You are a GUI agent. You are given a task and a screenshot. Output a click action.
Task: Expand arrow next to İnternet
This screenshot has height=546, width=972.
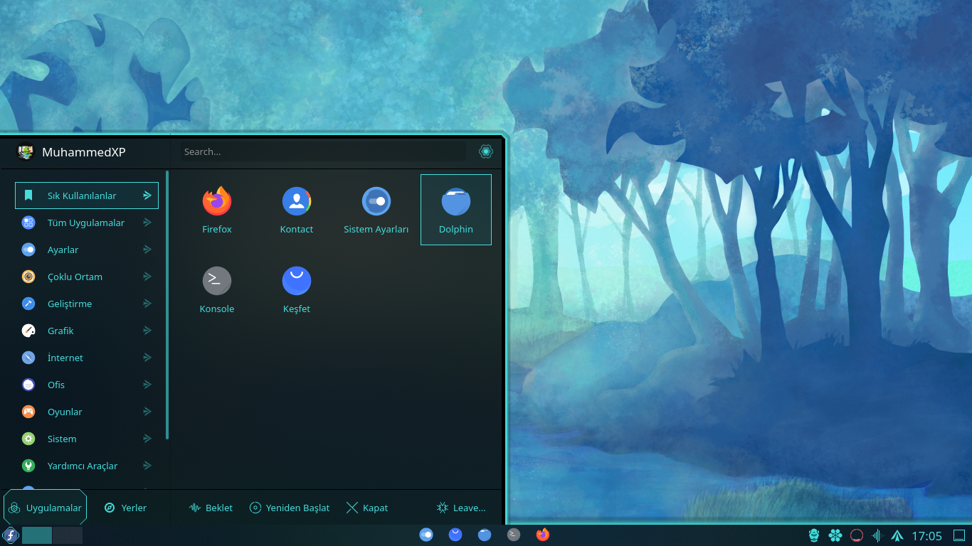pyautogui.click(x=147, y=358)
